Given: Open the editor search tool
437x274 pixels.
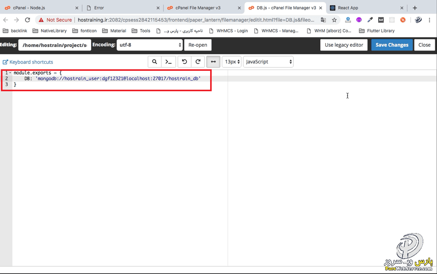Looking at the screenshot, I should pyautogui.click(x=154, y=62).
